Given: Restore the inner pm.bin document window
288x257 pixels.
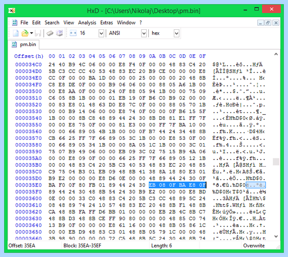Looking at the screenshot, I should point(268,23).
